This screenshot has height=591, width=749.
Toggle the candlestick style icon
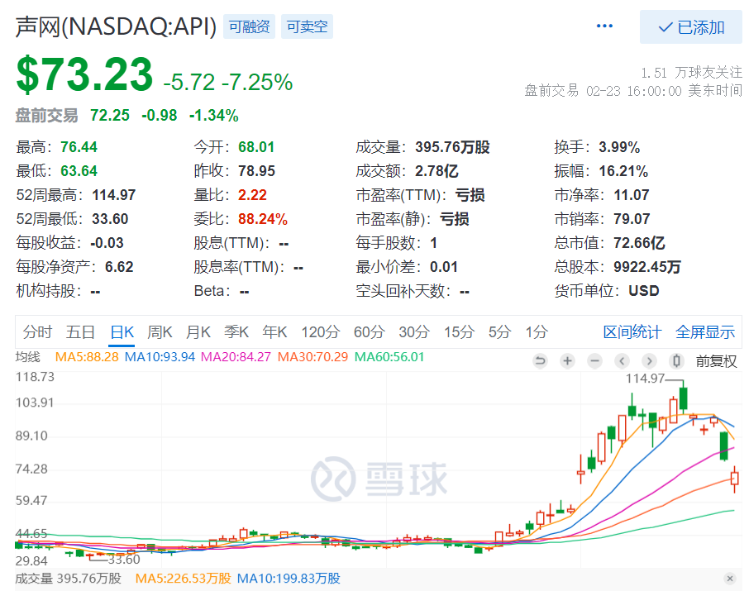[x=676, y=360]
